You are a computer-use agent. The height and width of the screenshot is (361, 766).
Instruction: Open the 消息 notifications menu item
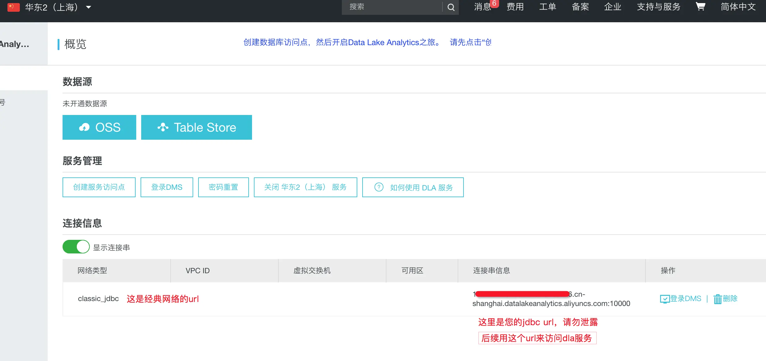(482, 7)
